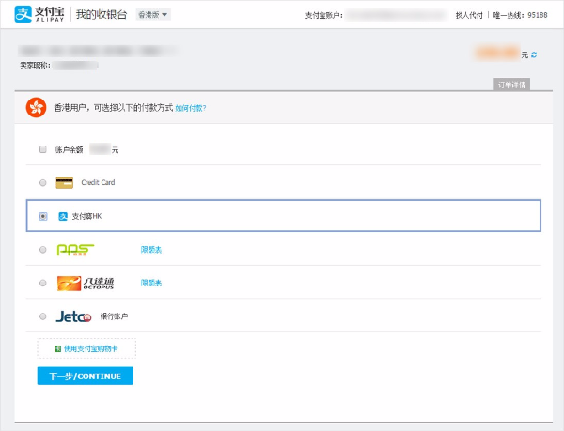Open the 限额表 link next to PPS
Screen dimensions: 564x431
[151, 250]
